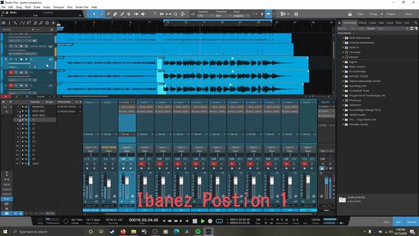419x236 pixels.
Task: Select the Arrow tool in the toolbar
Action: coord(94,14)
